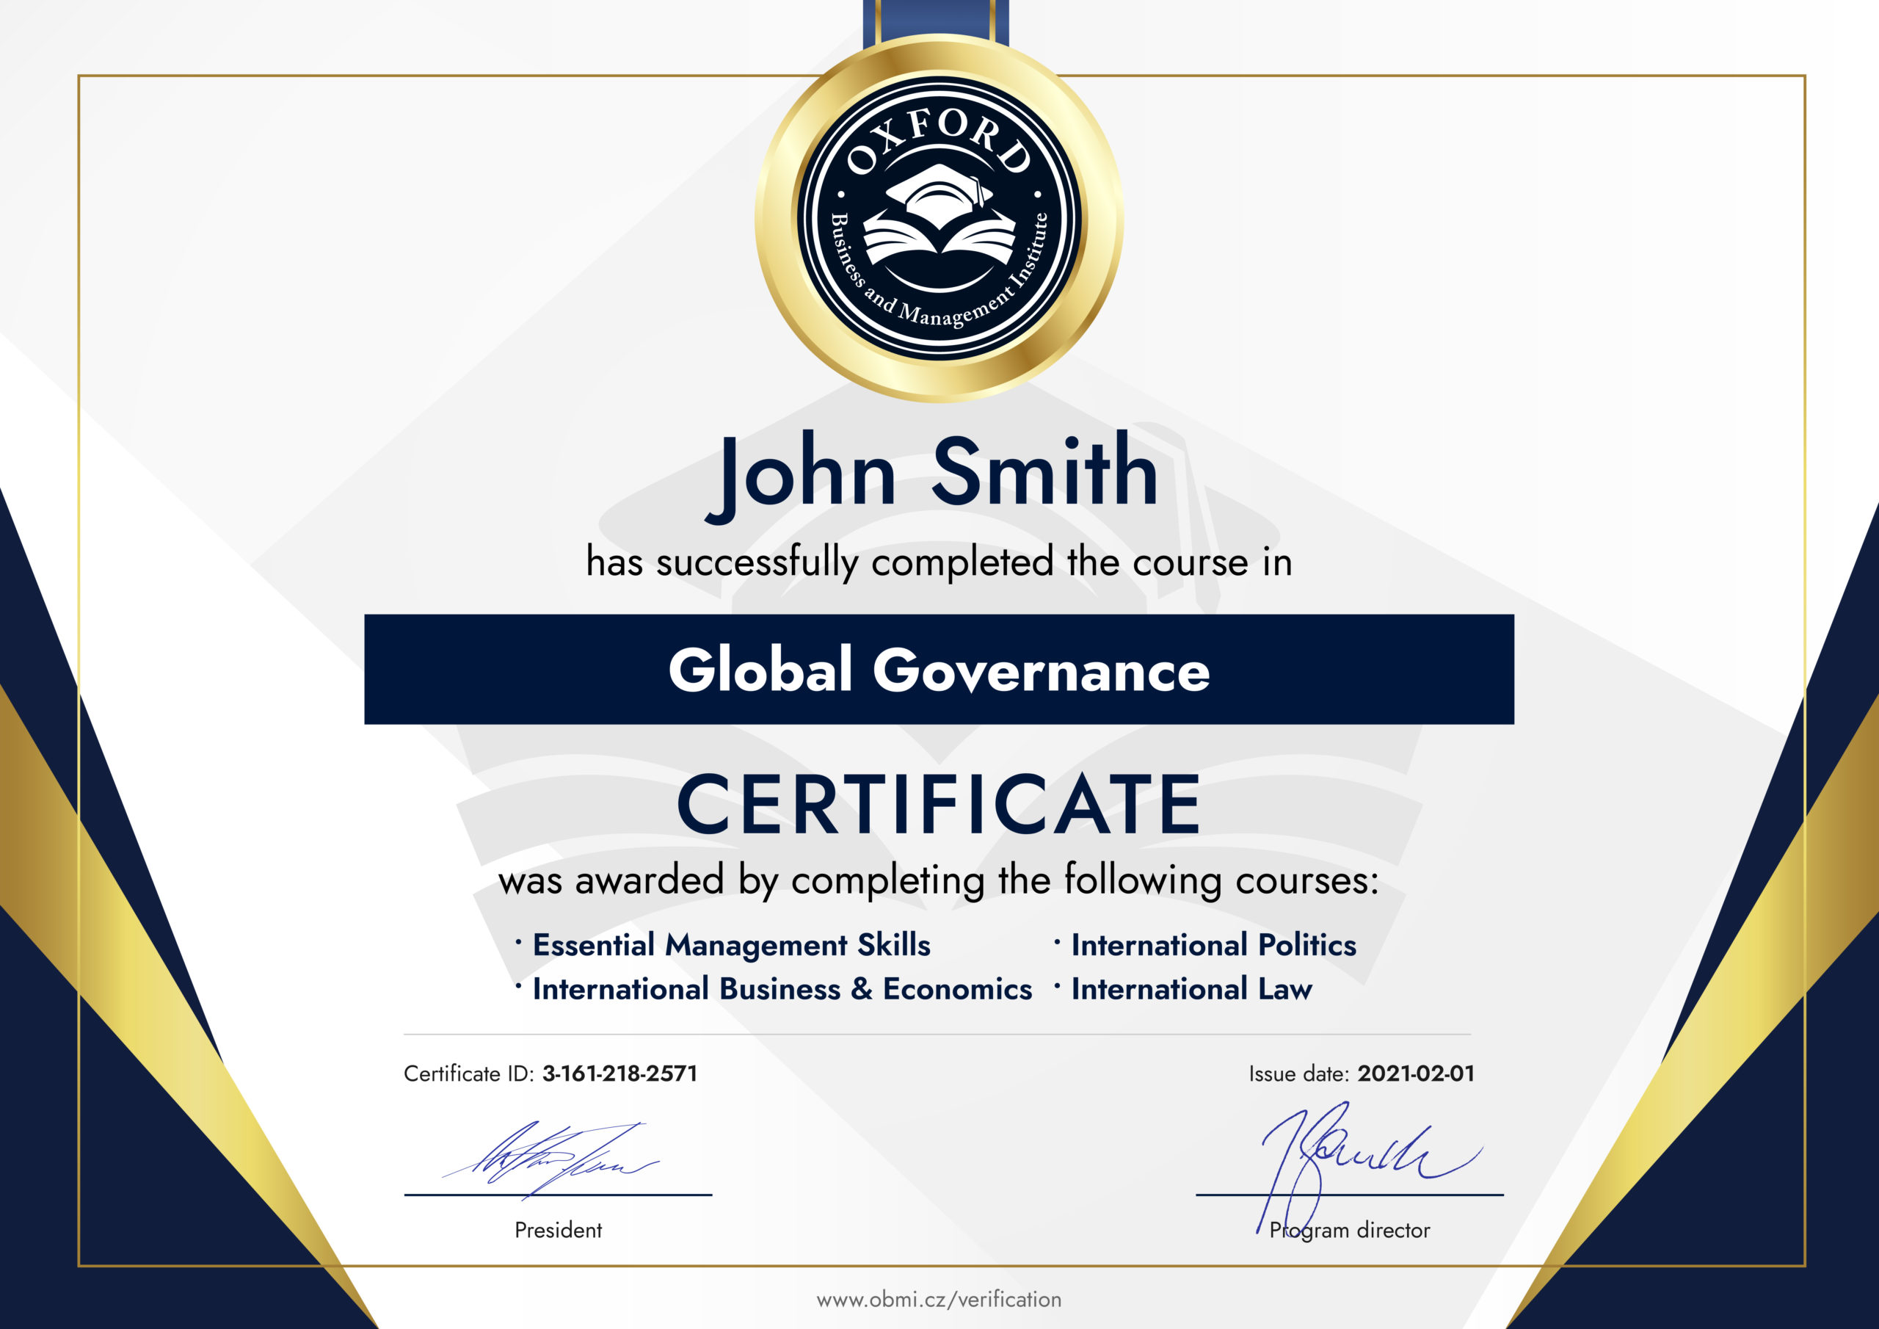
Task: Click the date value 2021-02-01
Action: click(x=1416, y=1073)
